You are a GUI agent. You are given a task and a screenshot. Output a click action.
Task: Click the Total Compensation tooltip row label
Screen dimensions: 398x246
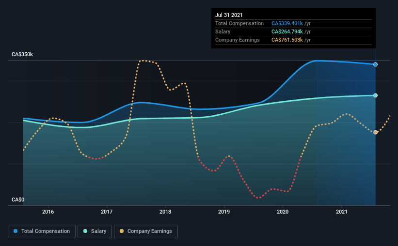[x=239, y=23]
